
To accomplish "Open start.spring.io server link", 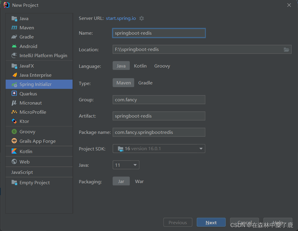I will [x=121, y=18].
